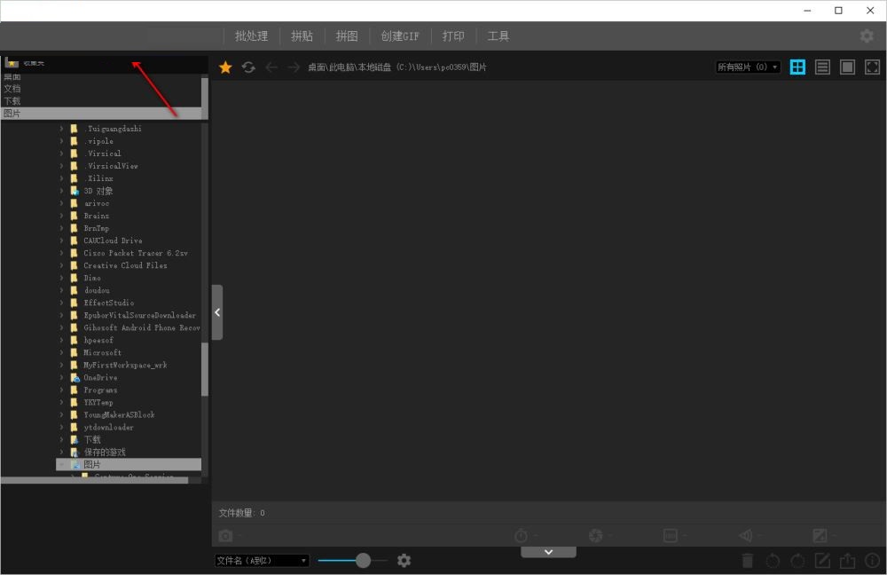Add current folder to favorites star
The image size is (887, 575).
coord(225,67)
